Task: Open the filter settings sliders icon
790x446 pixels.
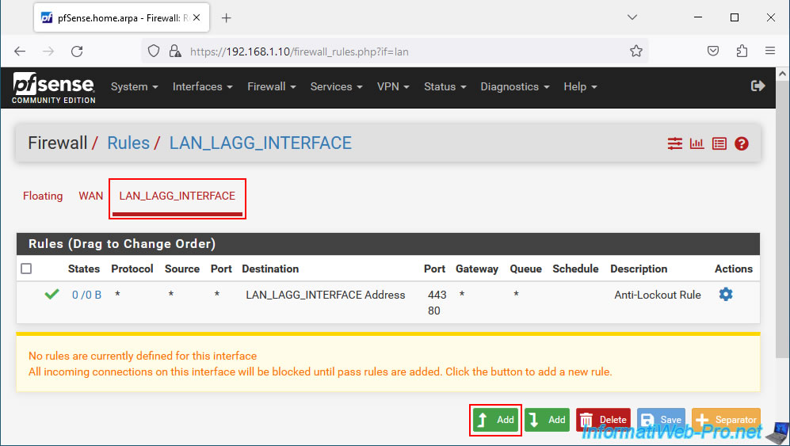Action: (674, 143)
